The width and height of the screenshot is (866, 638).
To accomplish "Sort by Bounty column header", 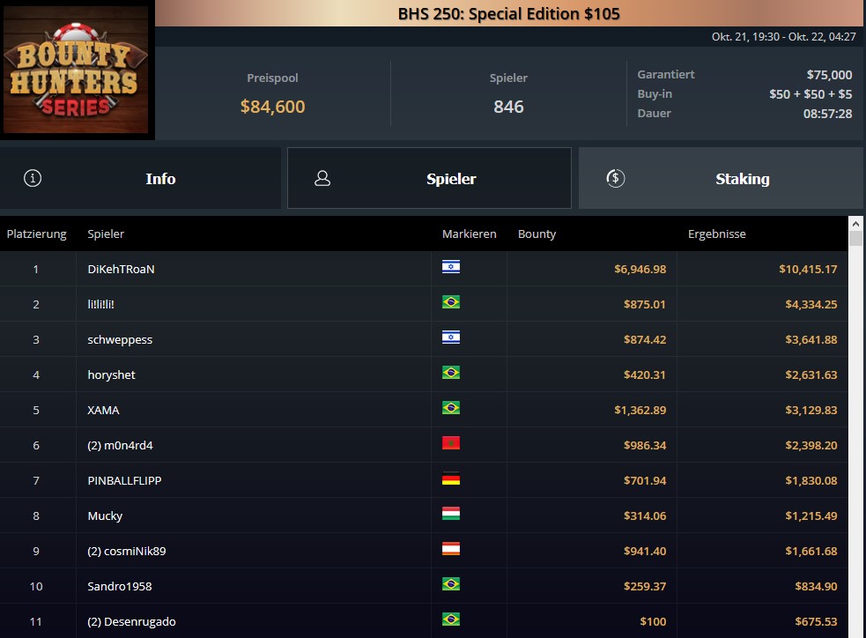I will (537, 234).
